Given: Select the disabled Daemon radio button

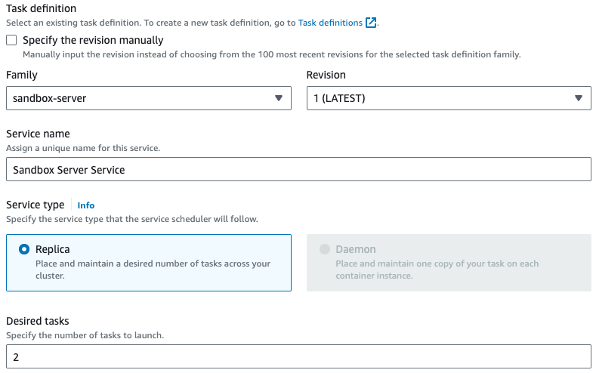Looking at the screenshot, I should click(325, 249).
